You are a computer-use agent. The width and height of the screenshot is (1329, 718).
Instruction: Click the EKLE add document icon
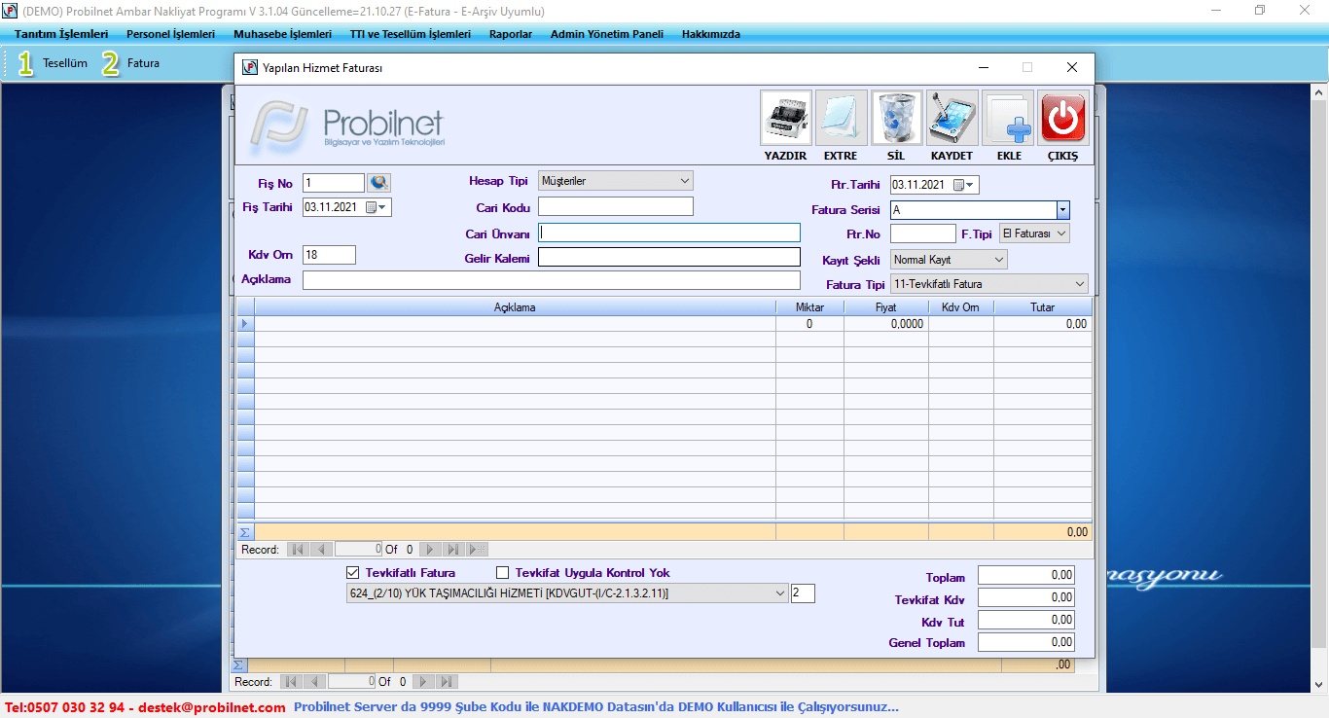click(x=1008, y=119)
